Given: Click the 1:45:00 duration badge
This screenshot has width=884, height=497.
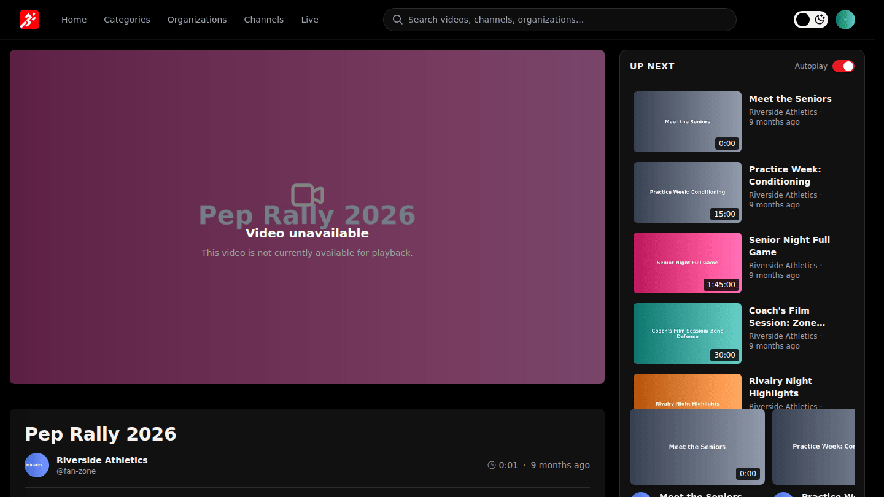Looking at the screenshot, I should tap(721, 285).
